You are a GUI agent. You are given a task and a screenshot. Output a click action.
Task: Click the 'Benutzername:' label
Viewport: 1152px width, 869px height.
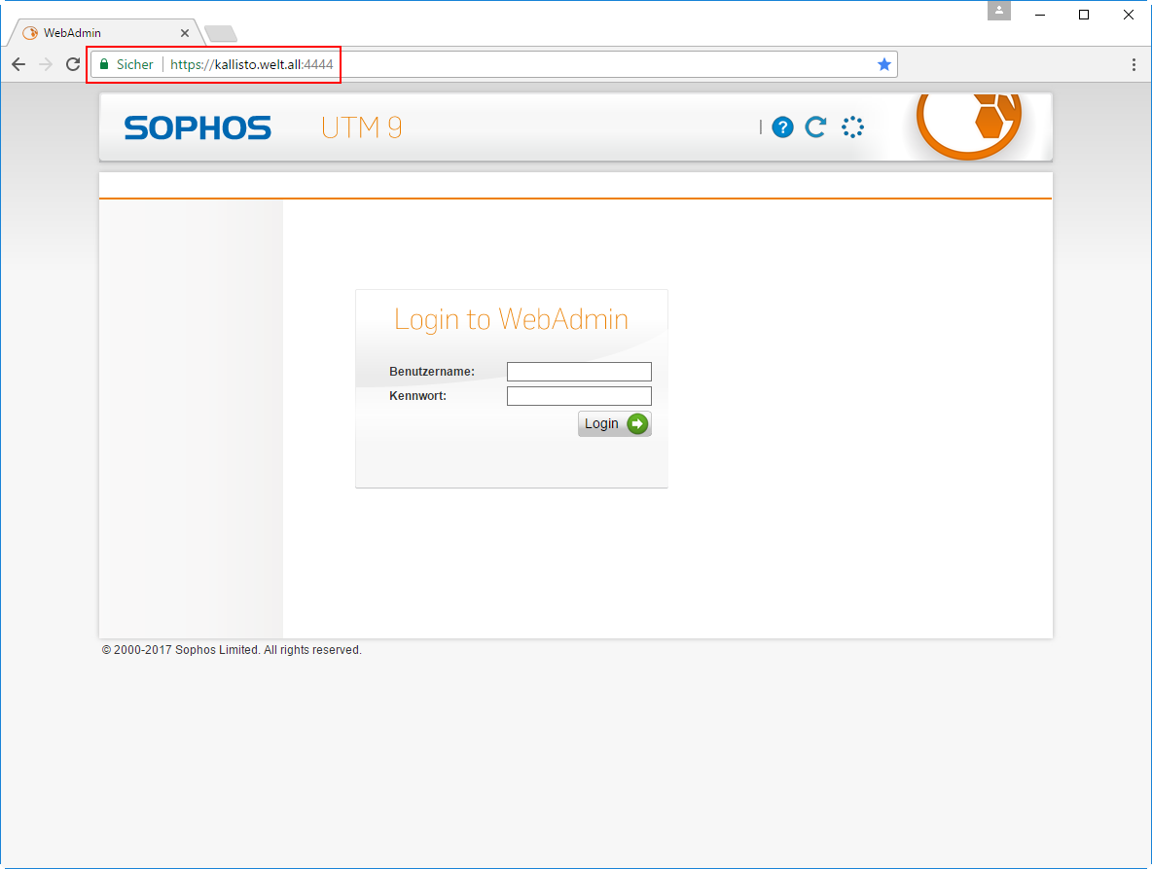[x=432, y=372]
